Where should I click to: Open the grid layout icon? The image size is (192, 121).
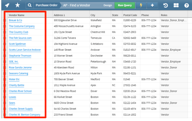point(176,5)
